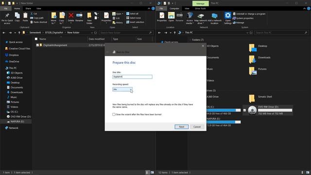Open the Simatic Shell folder
Viewport: 311px width, 175px height.
pyautogui.click(x=260, y=98)
